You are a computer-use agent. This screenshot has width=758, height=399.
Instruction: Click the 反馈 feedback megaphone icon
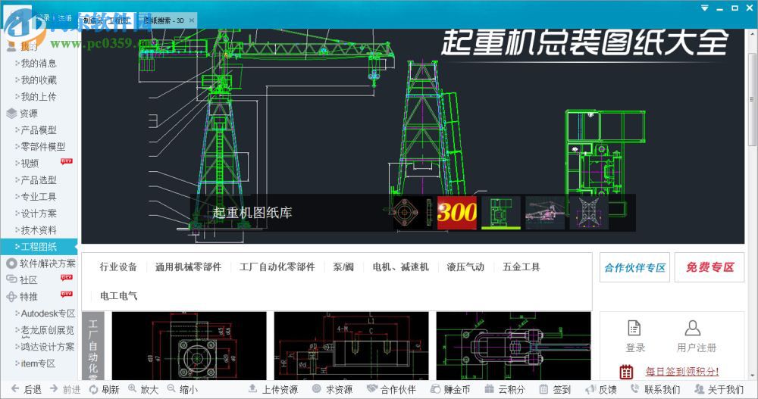pos(590,389)
